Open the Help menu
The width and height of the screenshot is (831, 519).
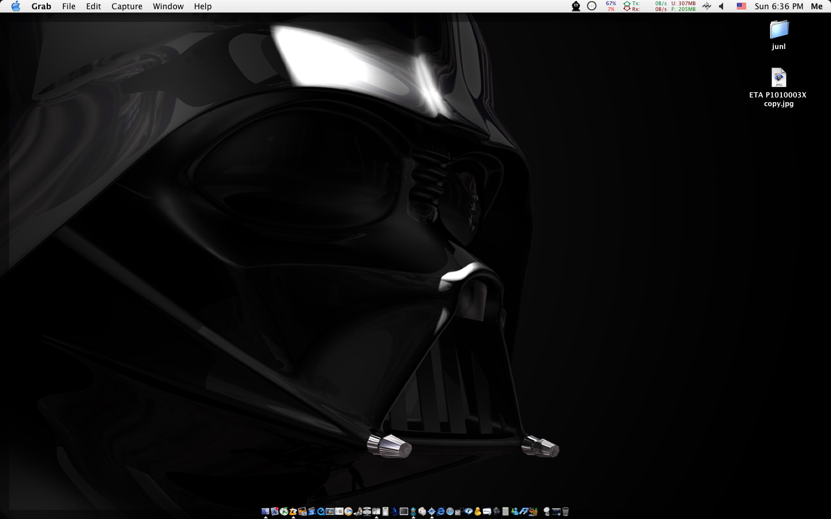[203, 6]
